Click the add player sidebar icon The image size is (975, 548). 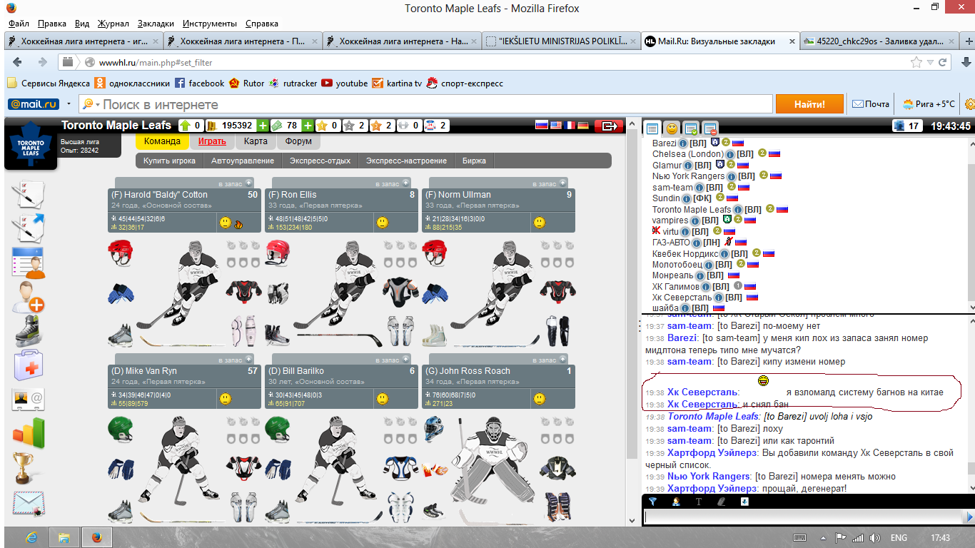pyautogui.click(x=29, y=296)
